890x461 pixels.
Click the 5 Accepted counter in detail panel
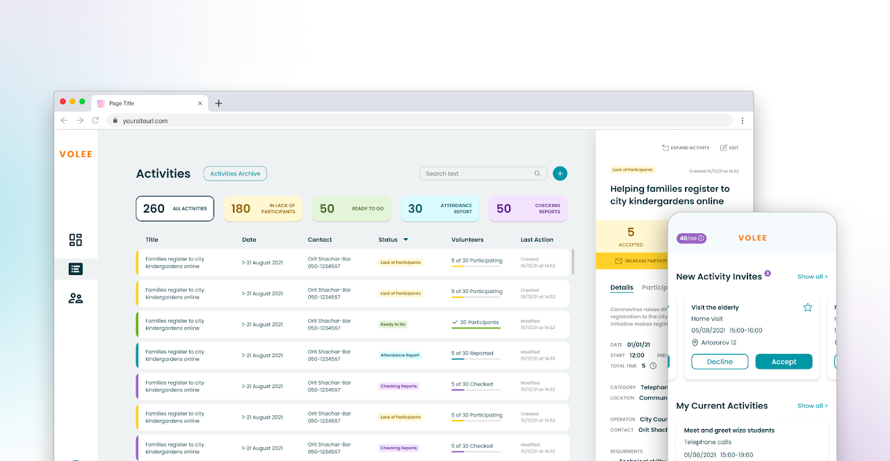(x=631, y=237)
